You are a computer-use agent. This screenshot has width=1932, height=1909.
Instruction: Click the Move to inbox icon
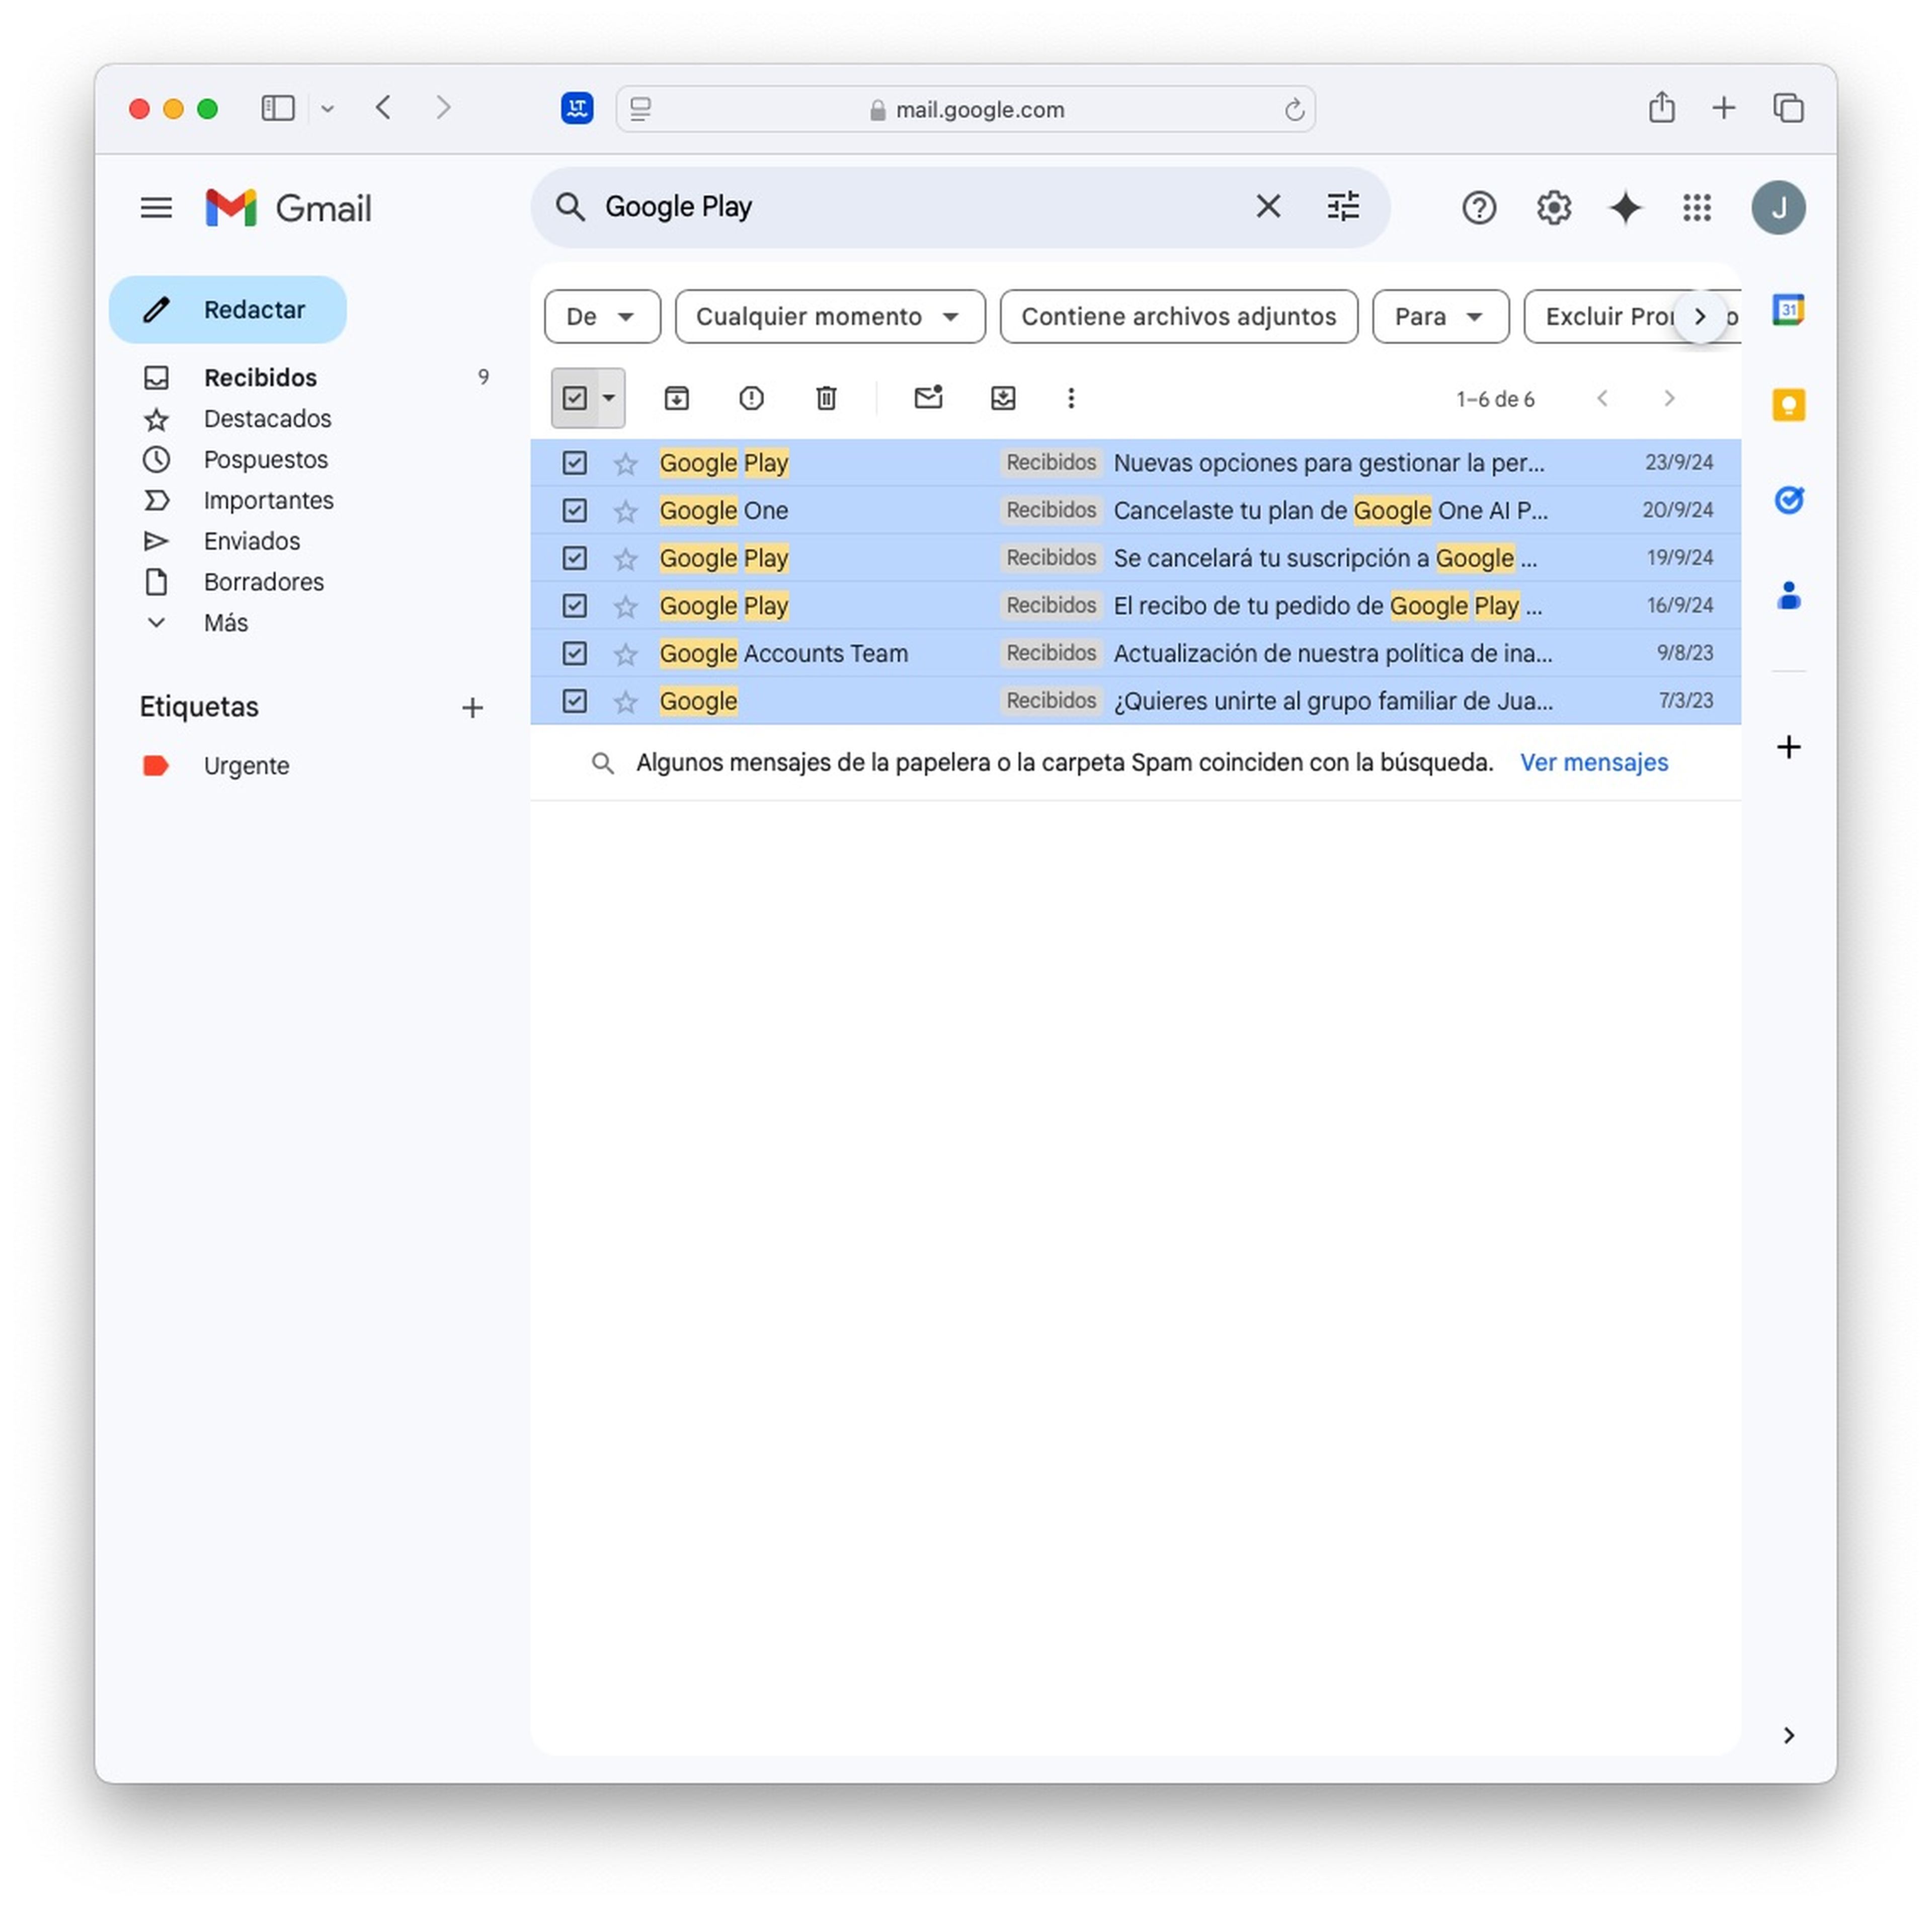pos(1003,398)
